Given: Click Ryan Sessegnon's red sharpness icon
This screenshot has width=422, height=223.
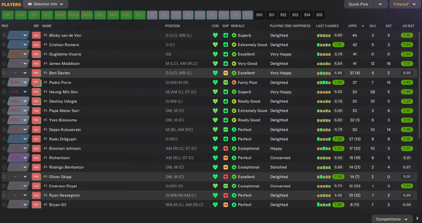Looking at the screenshot, I should tap(226, 195).
